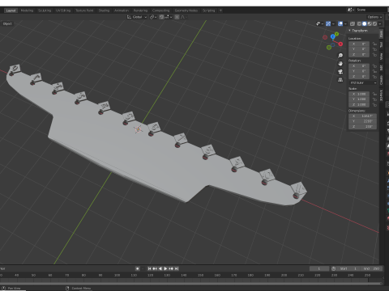Viewport: 389px width, 291px height.
Task: Lock Rotation Y with padlock icon
Action: [374, 71]
